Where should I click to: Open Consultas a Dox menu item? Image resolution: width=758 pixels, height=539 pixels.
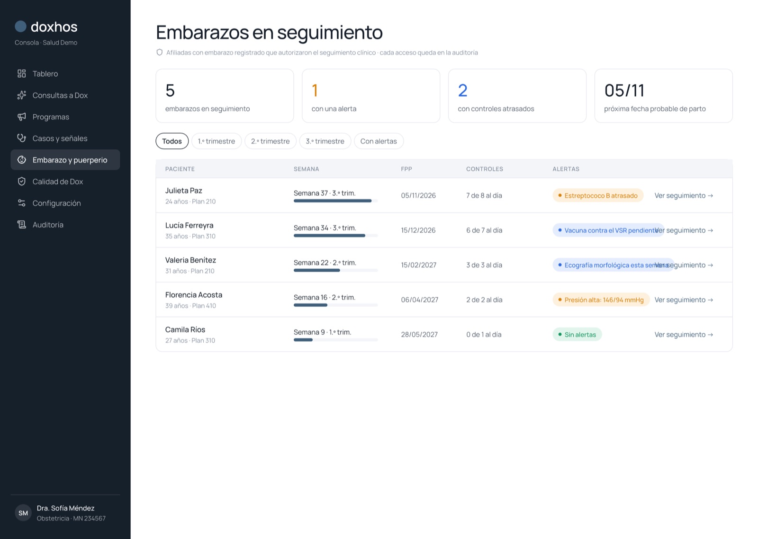(65, 95)
